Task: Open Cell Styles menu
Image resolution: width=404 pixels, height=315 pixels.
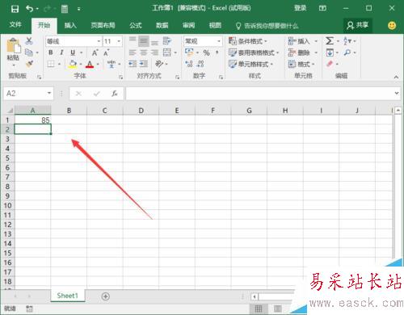Action: (x=250, y=64)
